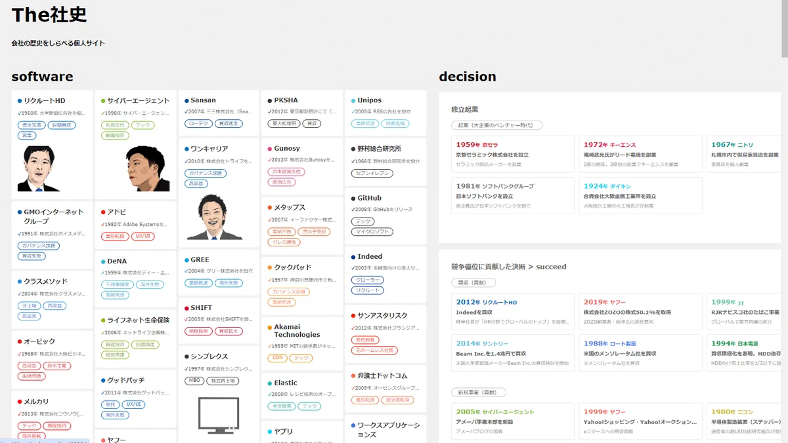Open the 2014年 サントリー Beam card
788x443 pixels.
(x=513, y=353)
